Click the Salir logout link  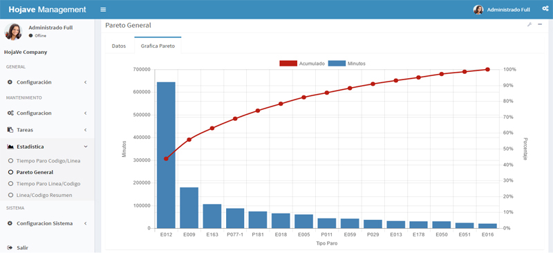tap(23, 247)
